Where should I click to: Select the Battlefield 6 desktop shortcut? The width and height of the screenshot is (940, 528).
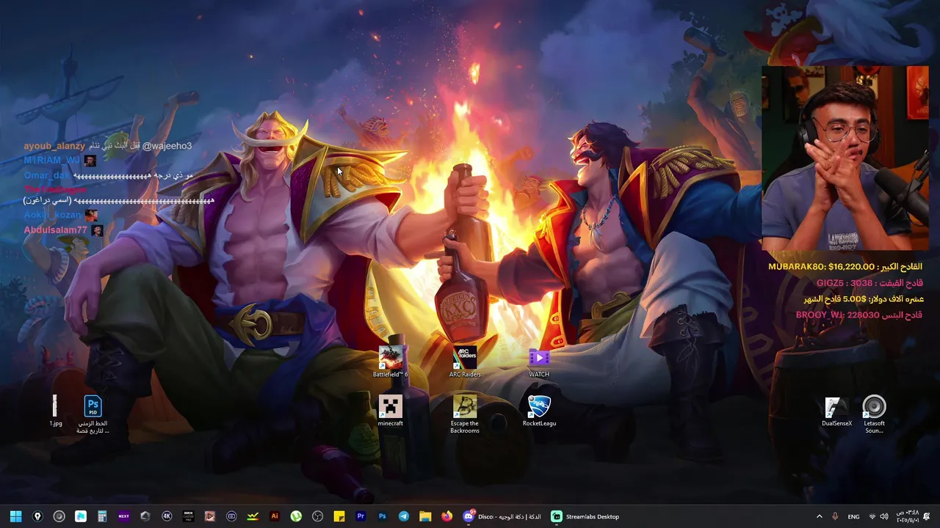click(390, 362)
